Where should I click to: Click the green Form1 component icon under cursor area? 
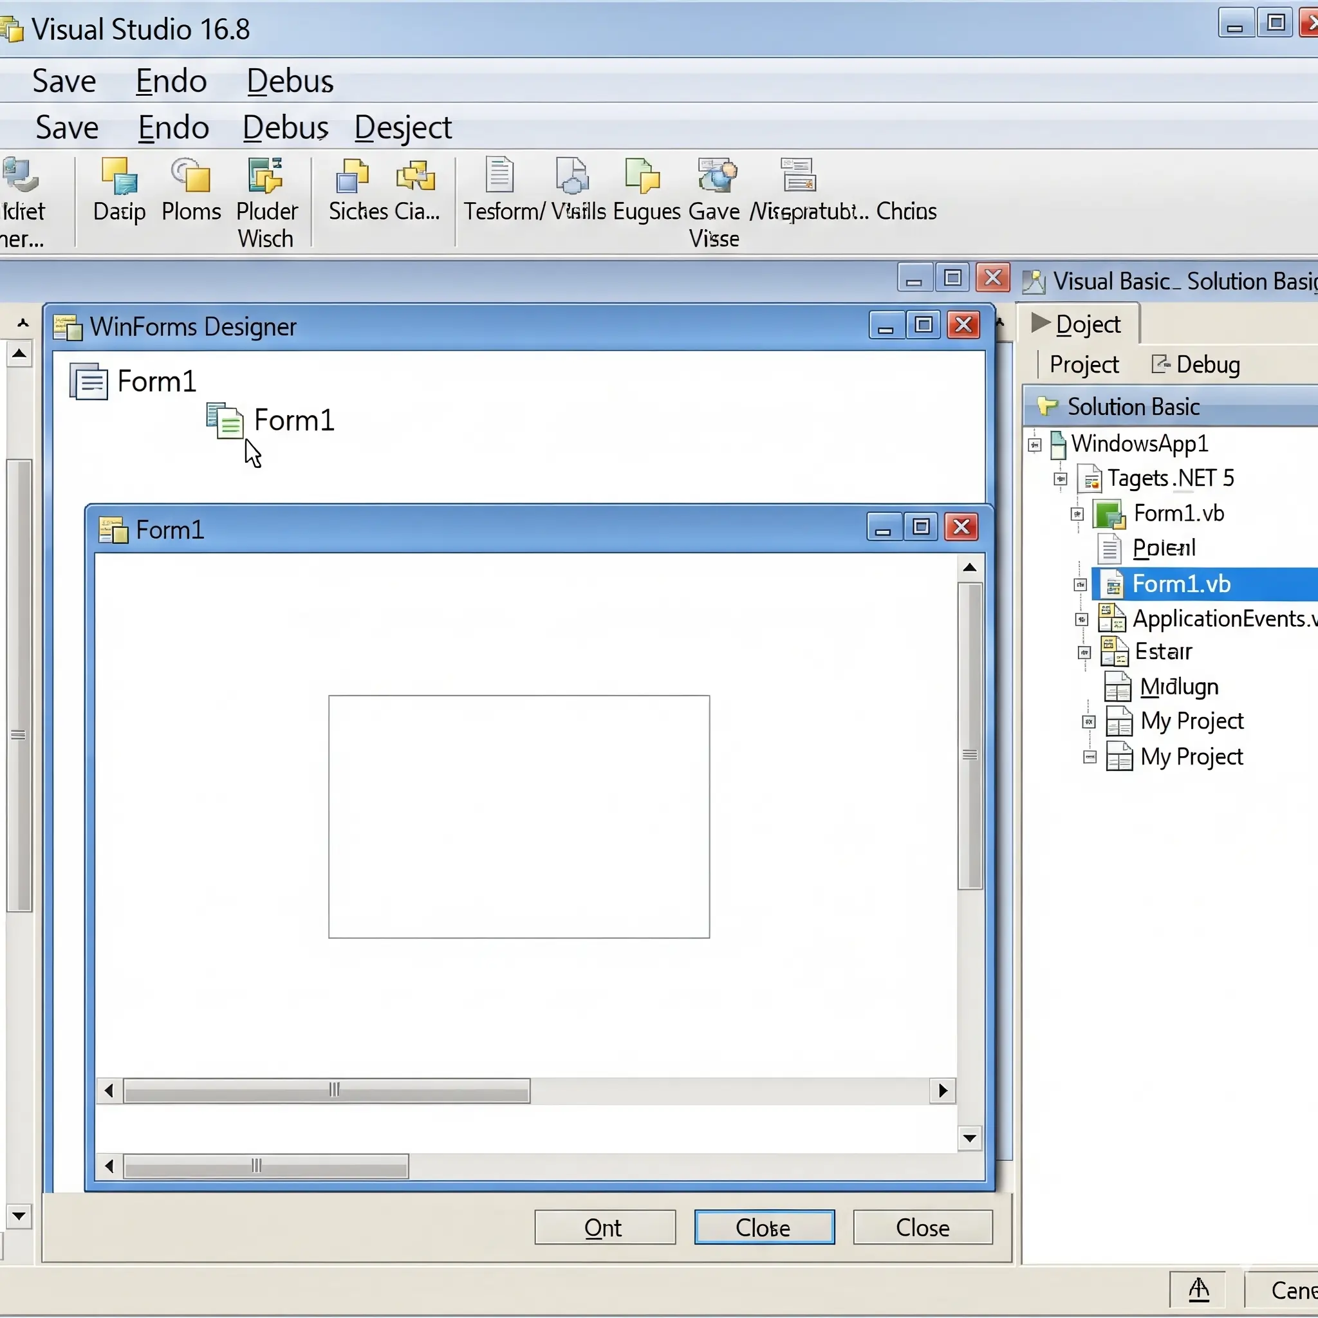(x=225, y=420)
